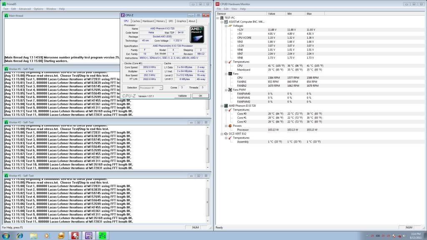Click the thermometer icon under OCZ-VERT EX2
Image resolution: width=427 pixels, height=240 pixels.
coord(230,138)
